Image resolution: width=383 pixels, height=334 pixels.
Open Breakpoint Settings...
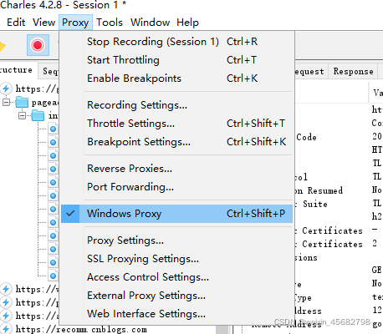pos(176,142)
